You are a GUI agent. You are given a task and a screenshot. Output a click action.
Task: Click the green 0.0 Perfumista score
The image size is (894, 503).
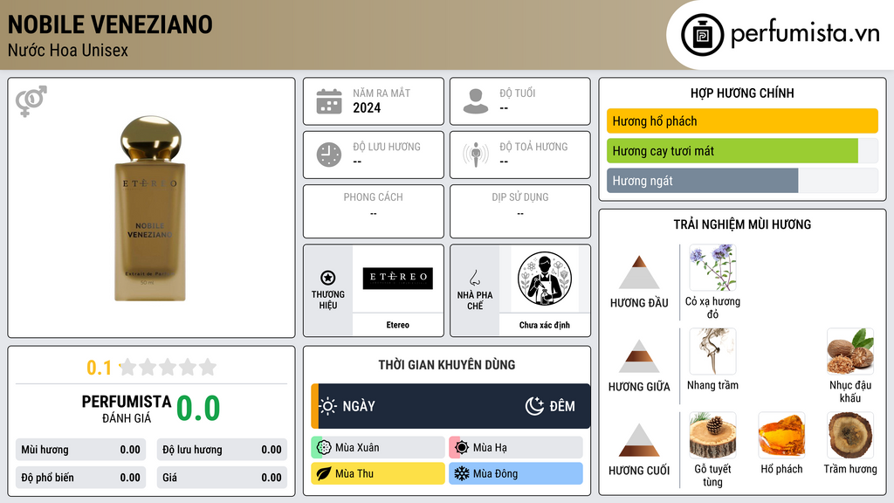pyautogui.click(x=198, y=408)
